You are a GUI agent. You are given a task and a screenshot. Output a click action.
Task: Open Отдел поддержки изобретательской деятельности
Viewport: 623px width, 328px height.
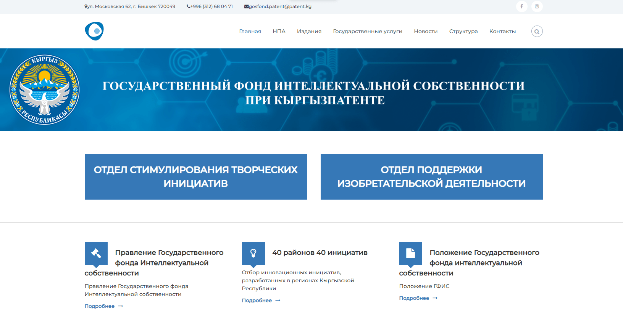point(432,177)
